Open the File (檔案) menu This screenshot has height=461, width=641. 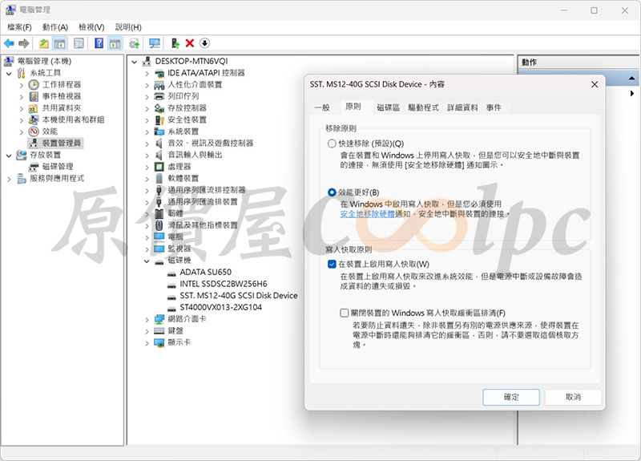pos(19,27)
